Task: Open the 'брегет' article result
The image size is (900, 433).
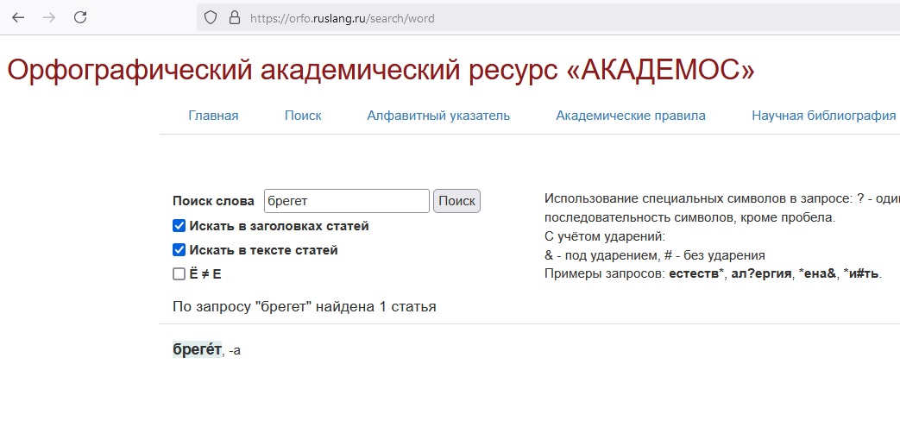Action: 198,350
